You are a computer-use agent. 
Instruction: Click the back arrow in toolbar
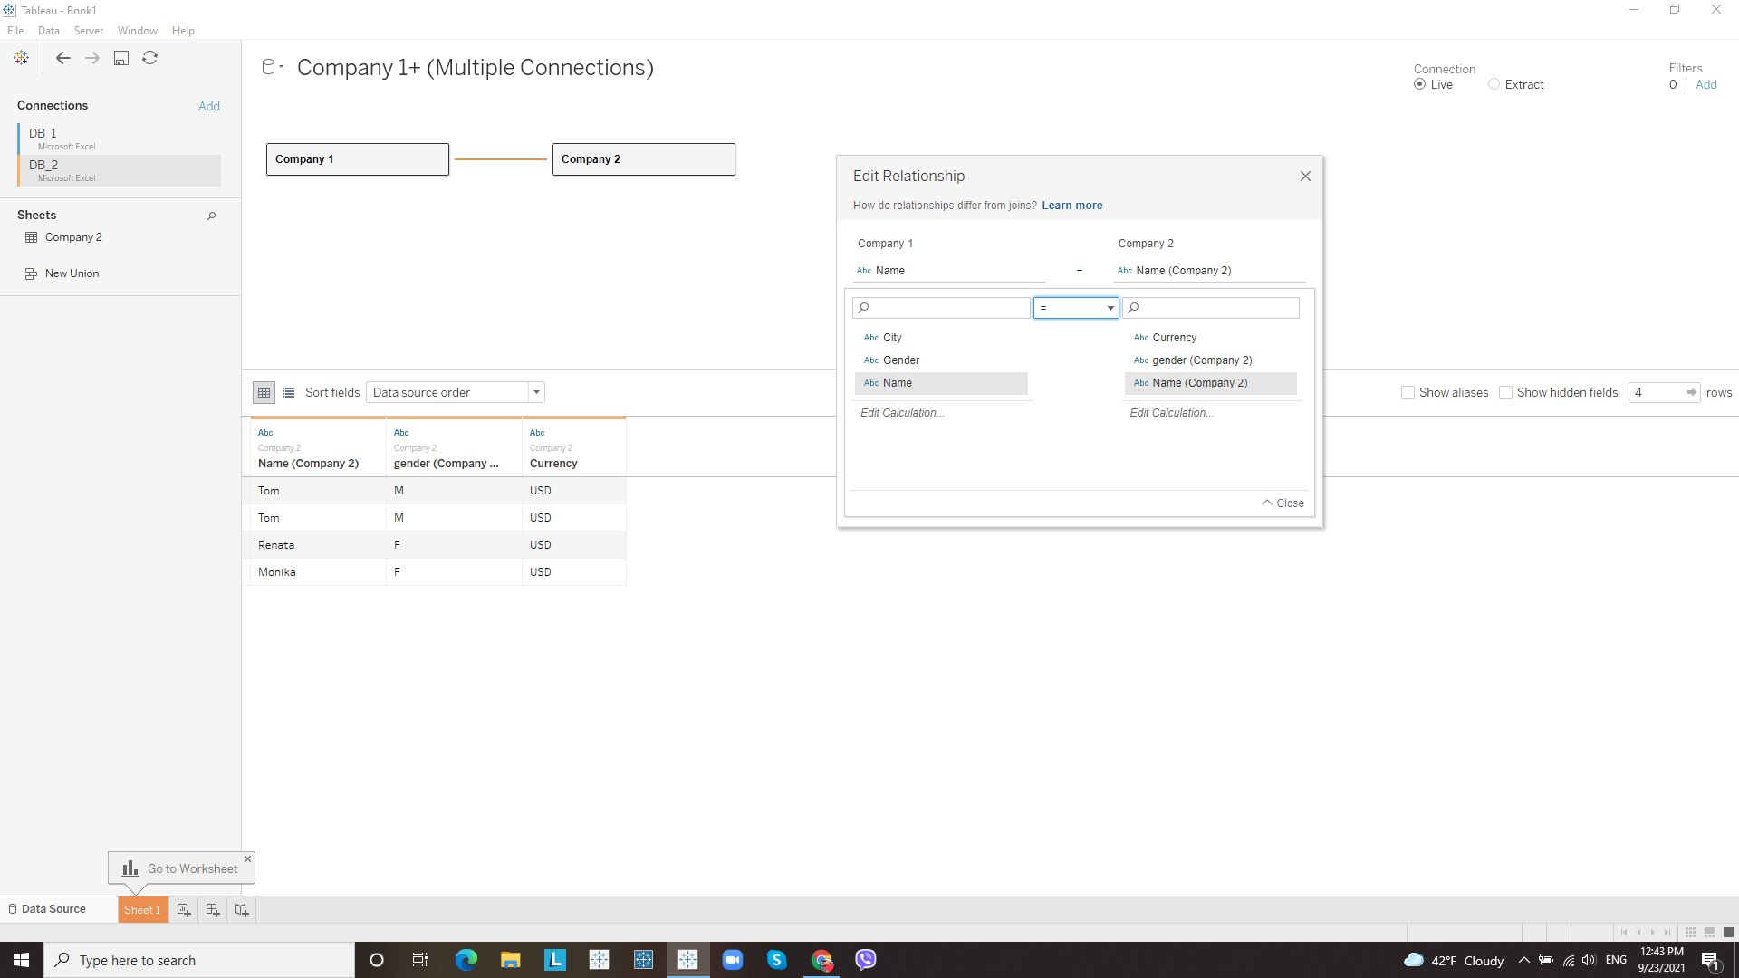point(62,58)
